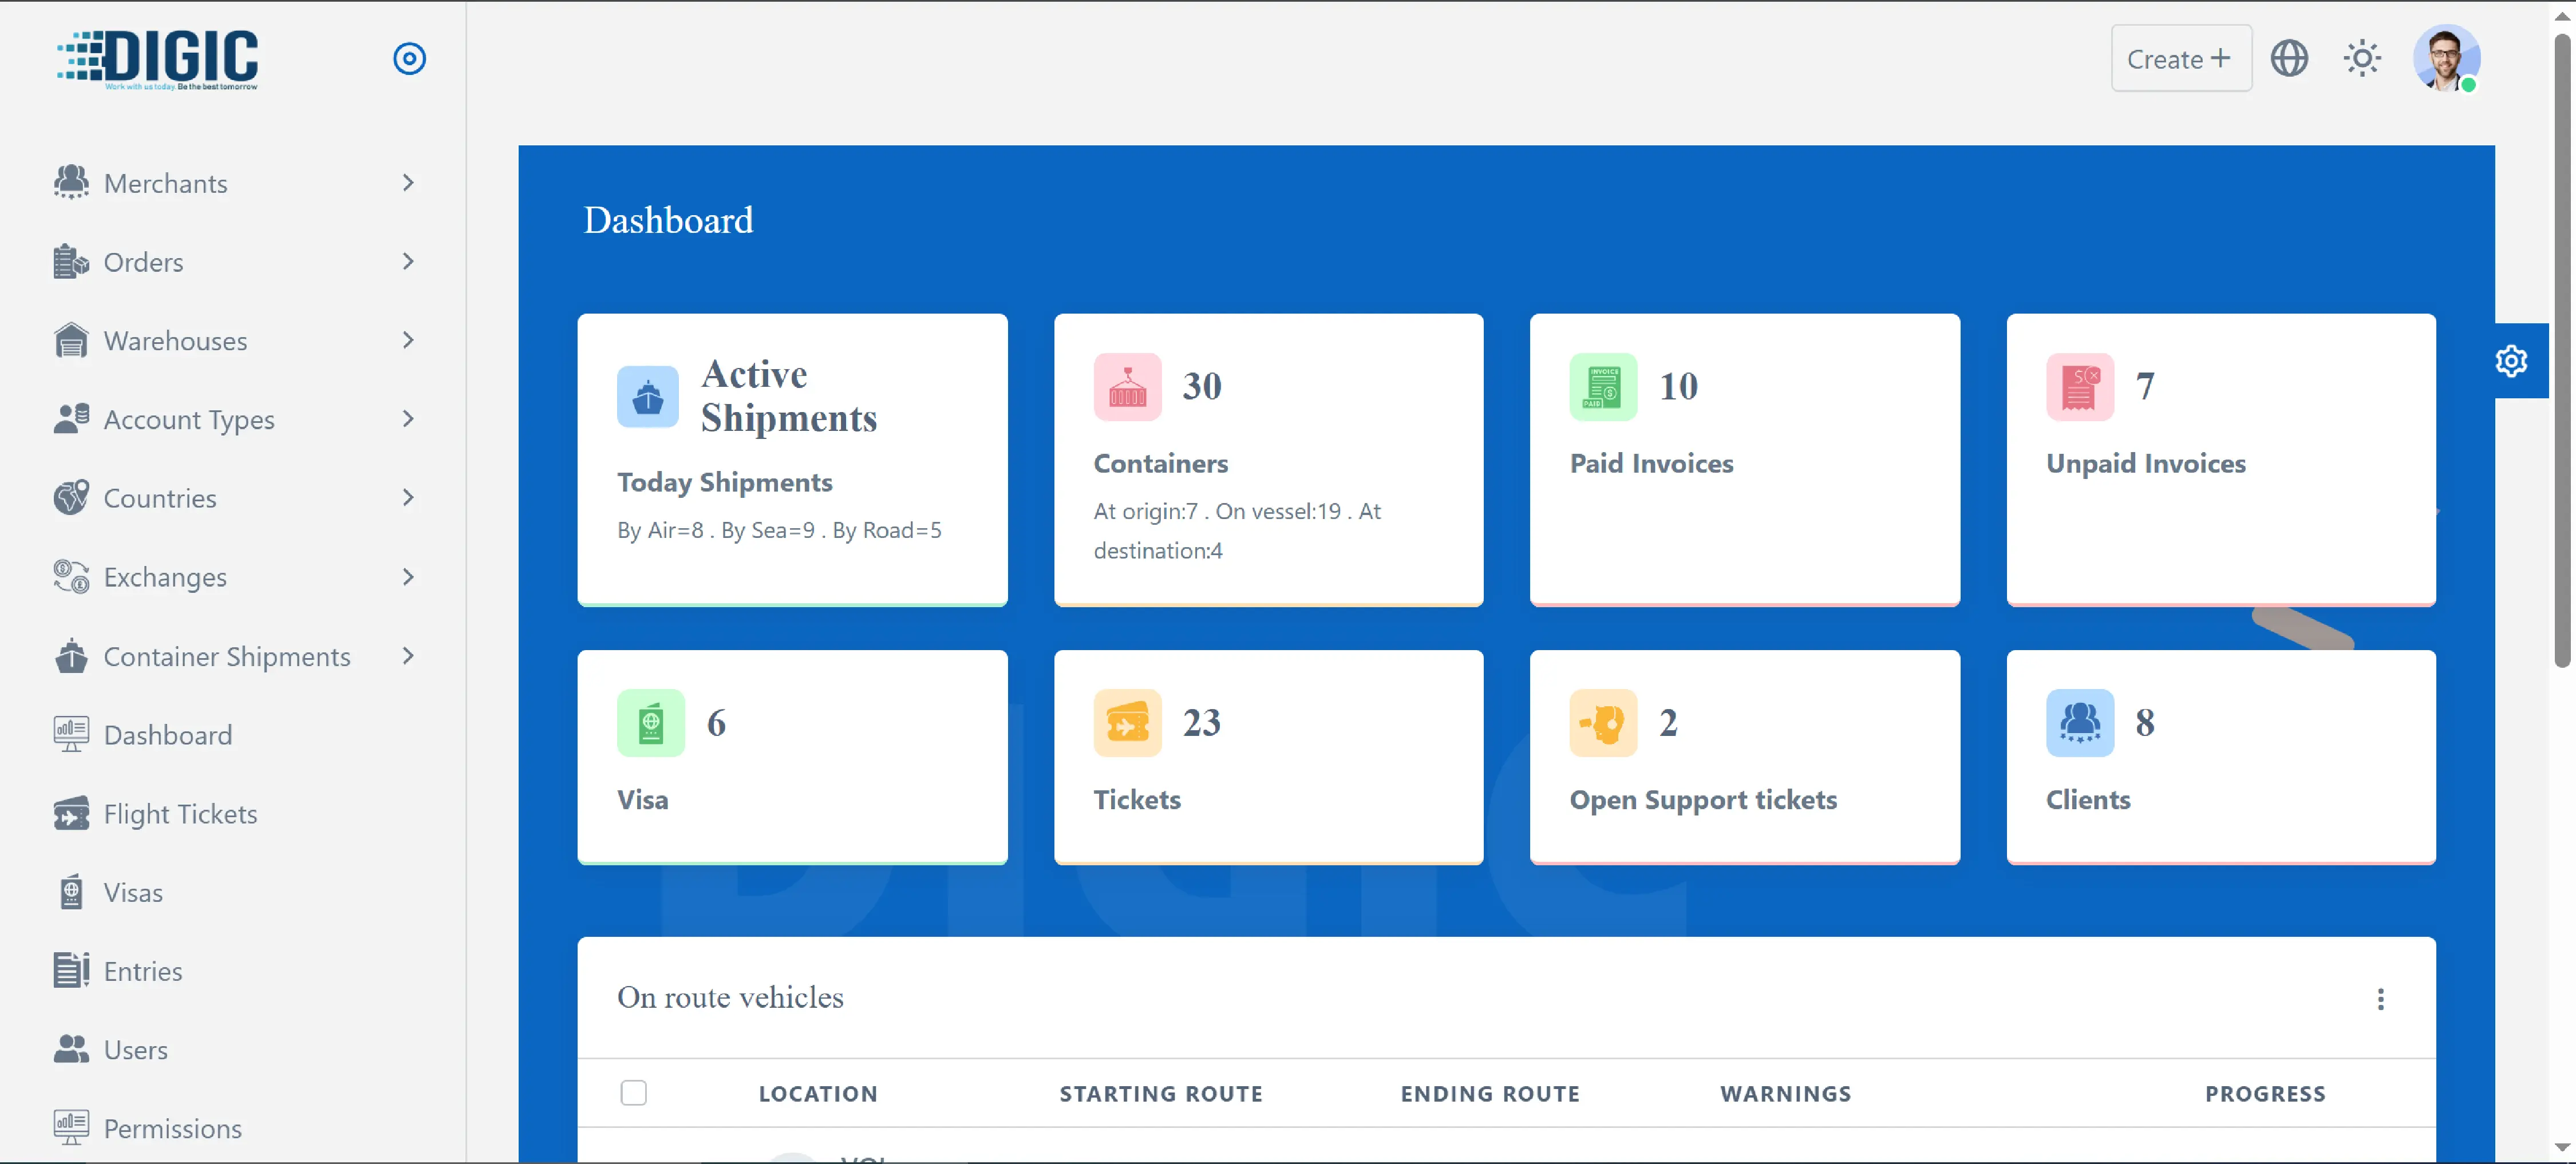Check the select-all box in vehicles table

click(x=634, y=1093)
